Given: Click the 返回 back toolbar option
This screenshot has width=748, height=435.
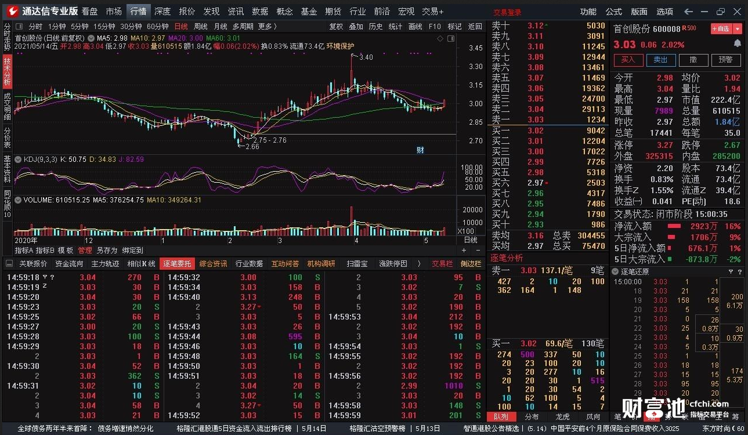Looking at the screenshot, I should pyautogui.click(x=475, y=26).
